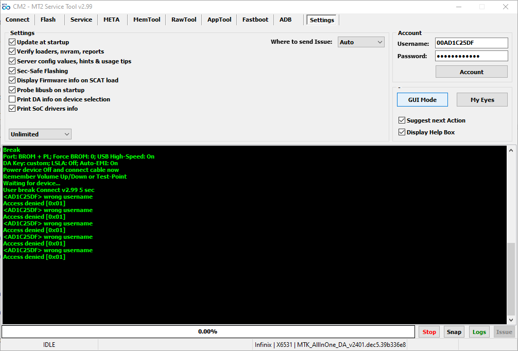Uncheck Update at startup
The width and height of the screenshot is (518, 351).
(x=12, y=42)
